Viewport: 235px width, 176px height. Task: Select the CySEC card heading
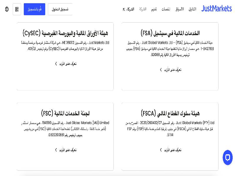tap(65, 33)
